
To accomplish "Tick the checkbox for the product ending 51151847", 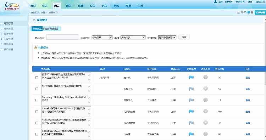I will (x=37, y=78).
